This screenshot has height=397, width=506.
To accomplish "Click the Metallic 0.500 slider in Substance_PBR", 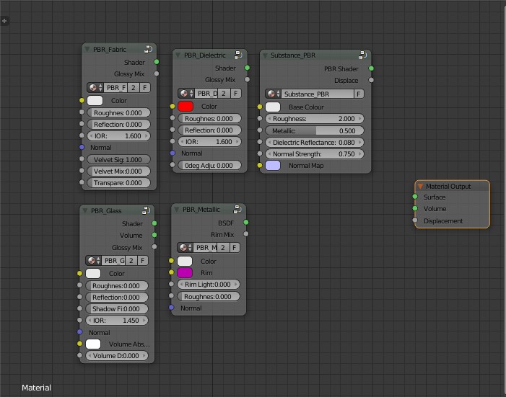I will click(x=315, y=130).
